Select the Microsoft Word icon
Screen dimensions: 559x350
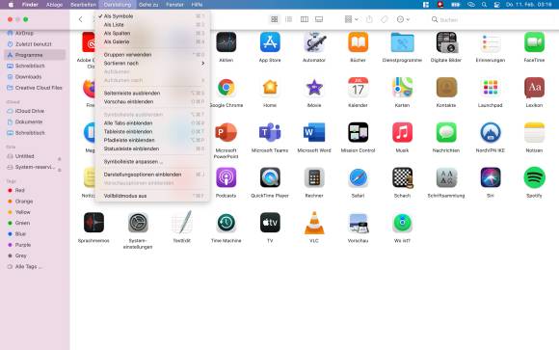314,132
